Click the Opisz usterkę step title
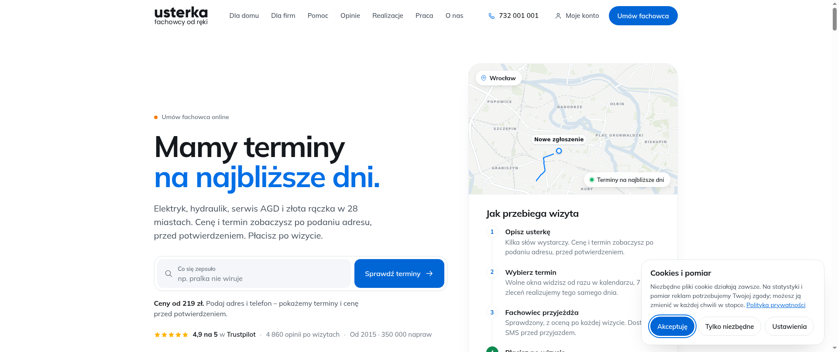The width and height of the screenshot is (838, 352). click(x=528, y=232)
